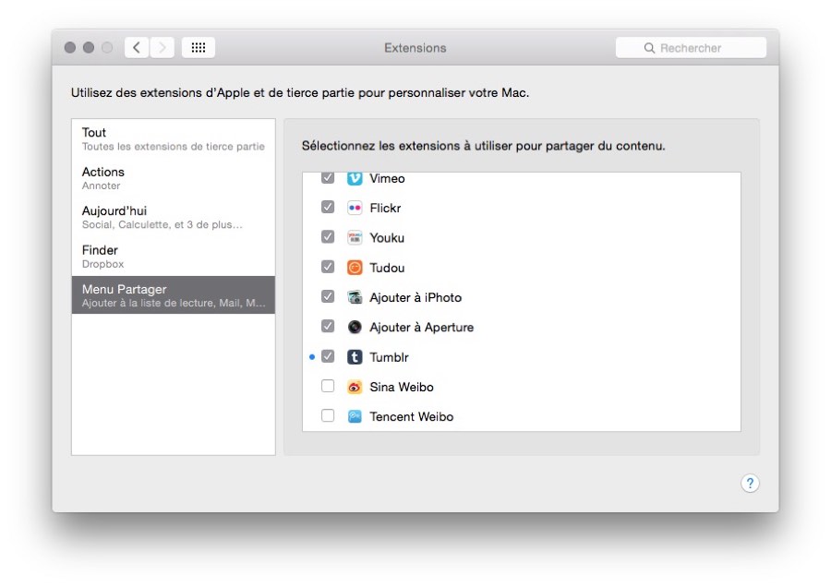This screenshot has height=587, width=831.
Task: Click the Flickr icon
Action: 355,208
